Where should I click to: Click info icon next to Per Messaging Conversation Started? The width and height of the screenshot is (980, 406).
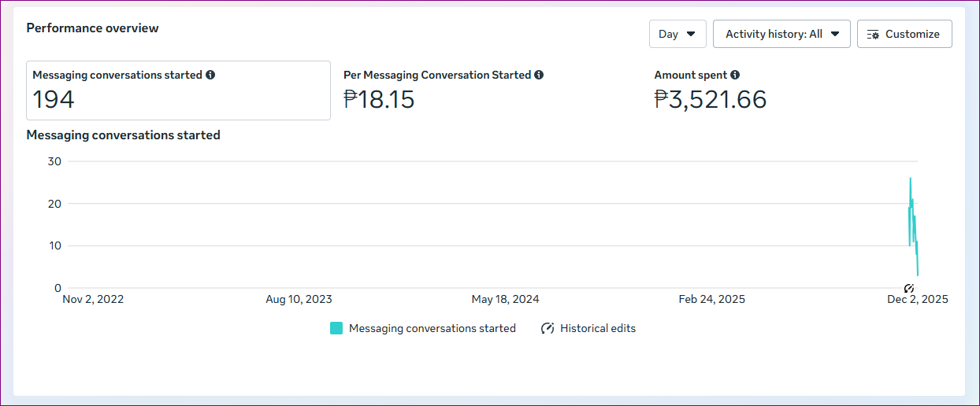pos(539,76)
